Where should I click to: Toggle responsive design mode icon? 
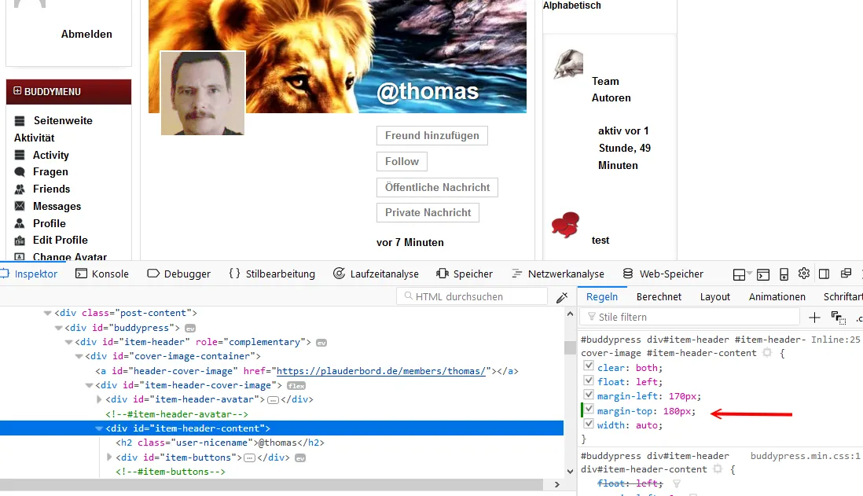(x=784, y=274)
